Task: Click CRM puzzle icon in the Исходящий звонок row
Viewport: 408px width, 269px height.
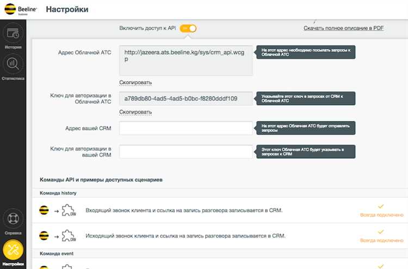Action: tap(69, 236)
